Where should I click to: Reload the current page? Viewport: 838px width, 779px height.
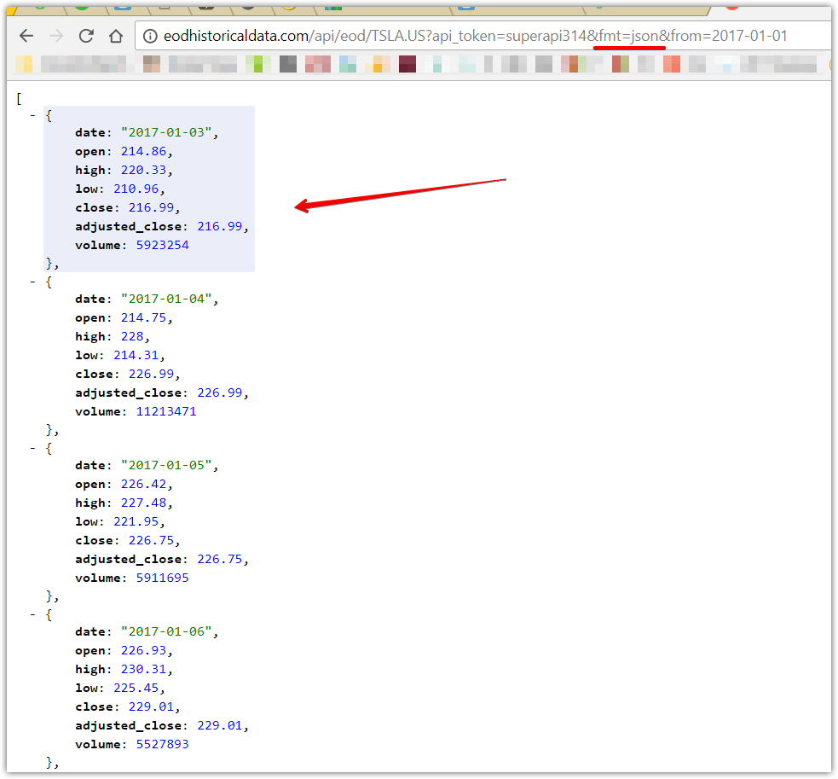[85, 35]
